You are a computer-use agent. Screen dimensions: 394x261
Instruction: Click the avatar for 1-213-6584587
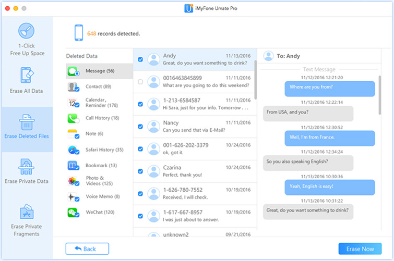click(153, 104)
